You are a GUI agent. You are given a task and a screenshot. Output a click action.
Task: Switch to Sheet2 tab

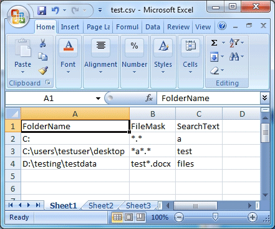point(101,205)
